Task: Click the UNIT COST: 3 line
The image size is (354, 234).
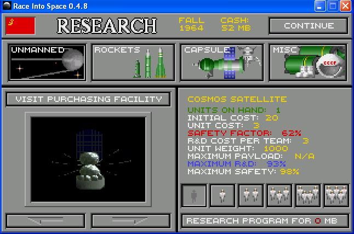Action: click(x=224, y=125)
